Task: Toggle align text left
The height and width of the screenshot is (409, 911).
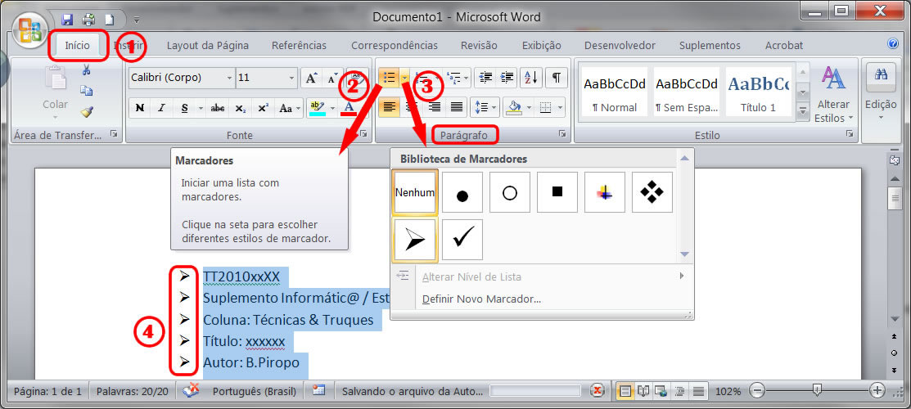Action: [x=390, y=107]
